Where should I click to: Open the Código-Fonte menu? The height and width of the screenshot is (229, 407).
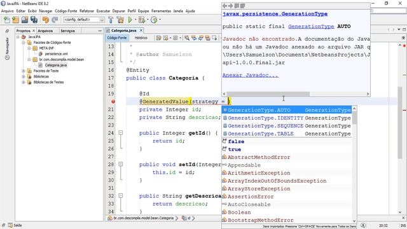click(x=66, y=11)
